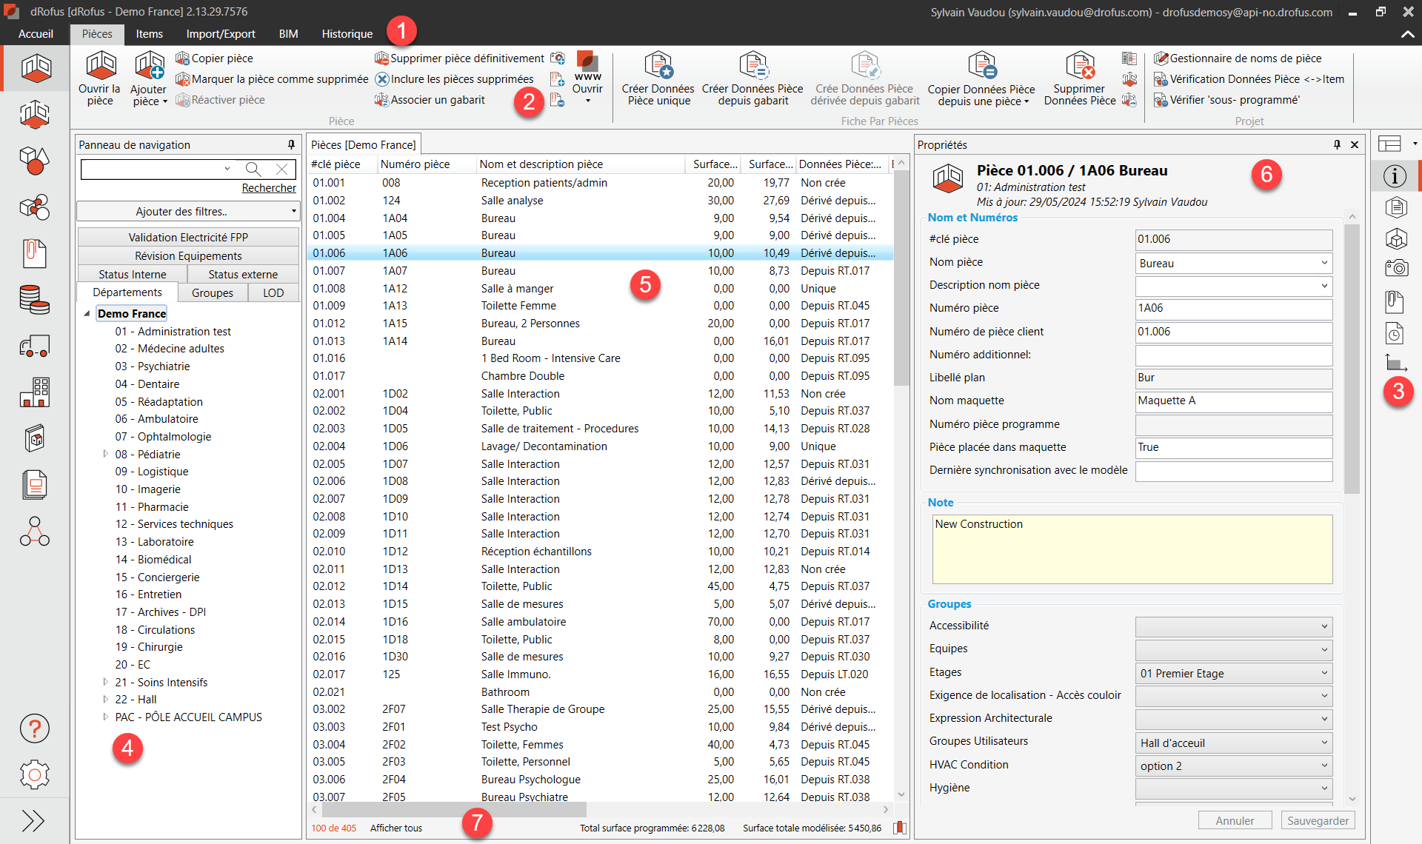Viewport: 1422px width, 844px height.
Task: Pin the Panneau de navigation
Action: tap(291, 144)
